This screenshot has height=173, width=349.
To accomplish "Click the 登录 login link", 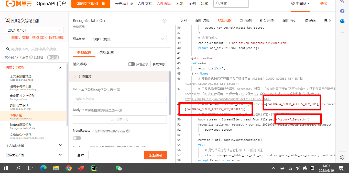I will [324, 4].
